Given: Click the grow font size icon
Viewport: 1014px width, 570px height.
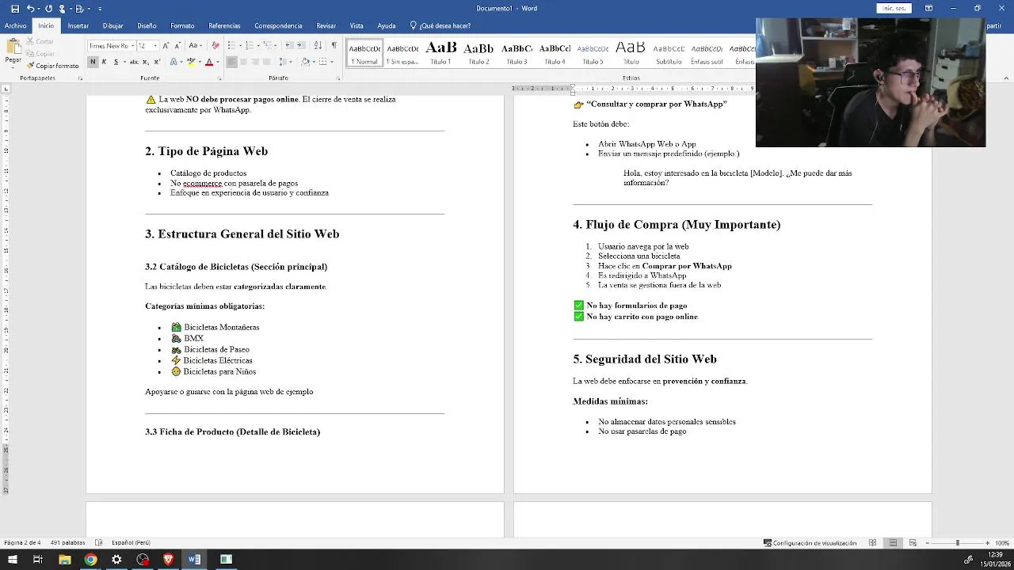Looking at the screenshot, I should click(166, 45).
